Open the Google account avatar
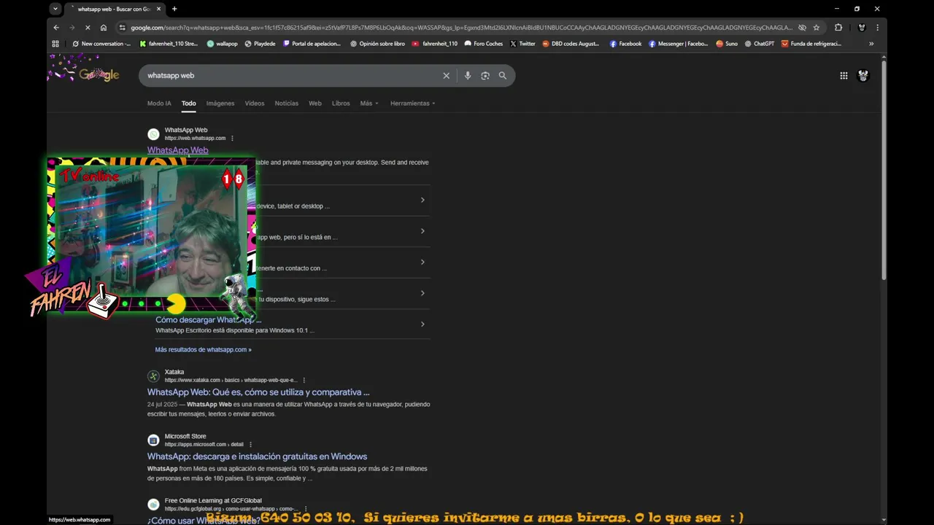Image resolution: width=934 pixels, height=525 pixels. pos(863,75)
